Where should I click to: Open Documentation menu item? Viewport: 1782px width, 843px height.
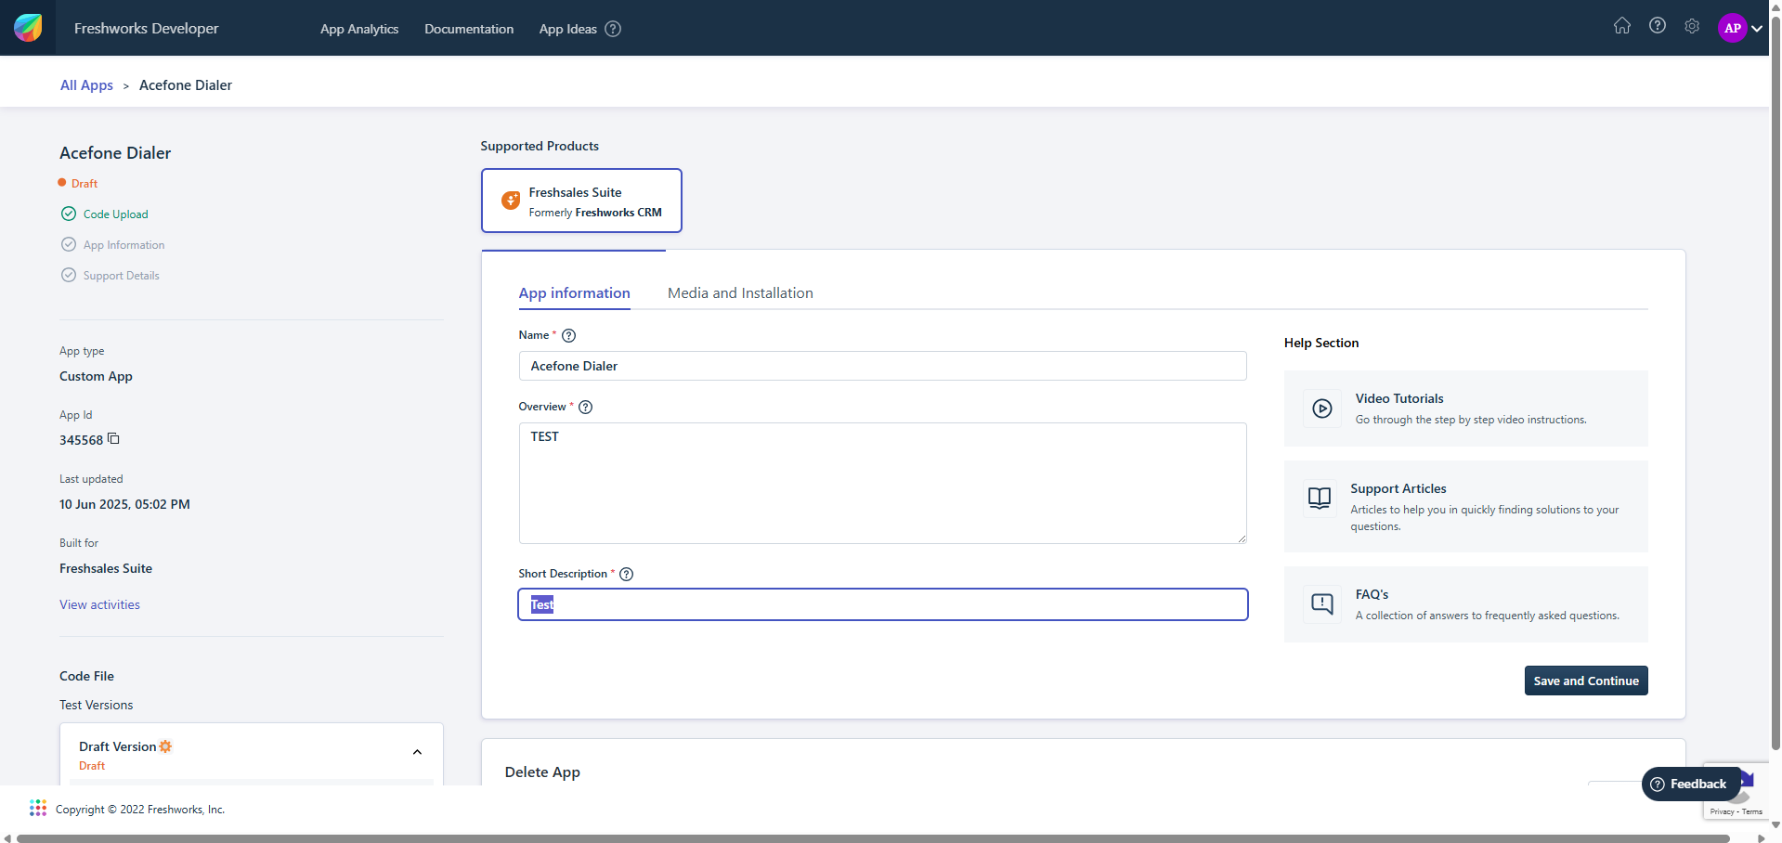click(469, 29)
